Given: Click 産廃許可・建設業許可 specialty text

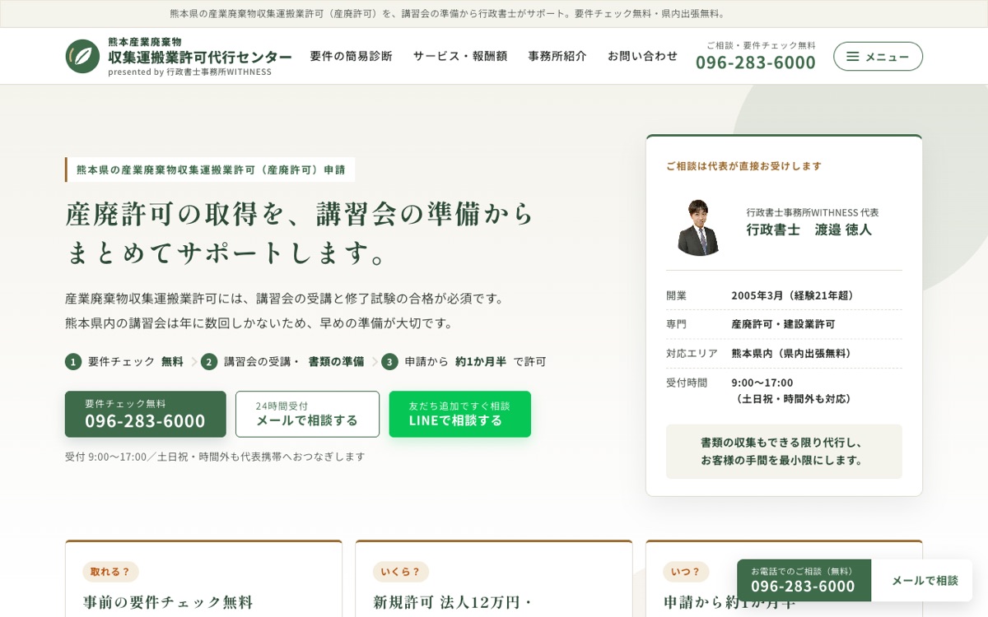Looking at the screenshot, I should click(x=783, y=324).
